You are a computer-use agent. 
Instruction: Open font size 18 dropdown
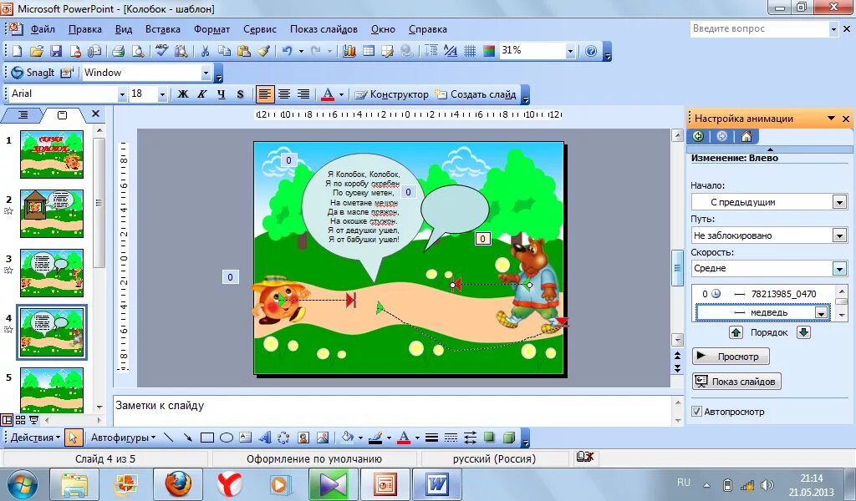[162, 94]
